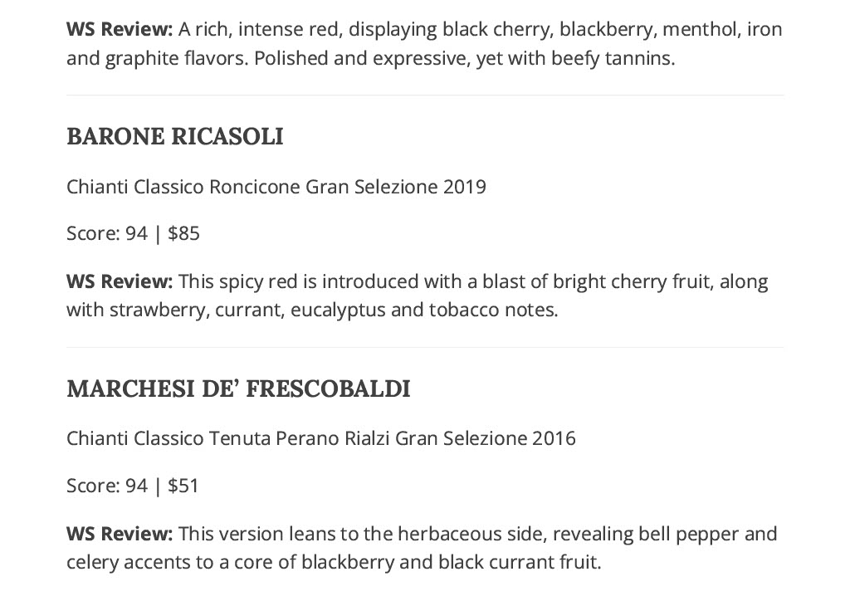Click the bold WS Review label under Frescobaldi

[120, 534]
